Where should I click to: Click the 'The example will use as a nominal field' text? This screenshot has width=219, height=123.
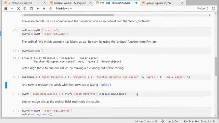tap(86, 21)
